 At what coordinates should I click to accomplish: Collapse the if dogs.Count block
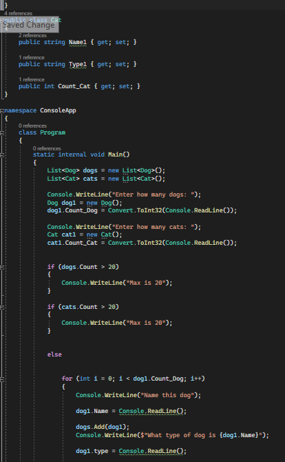pyautogui.click(x=2, y=268)
